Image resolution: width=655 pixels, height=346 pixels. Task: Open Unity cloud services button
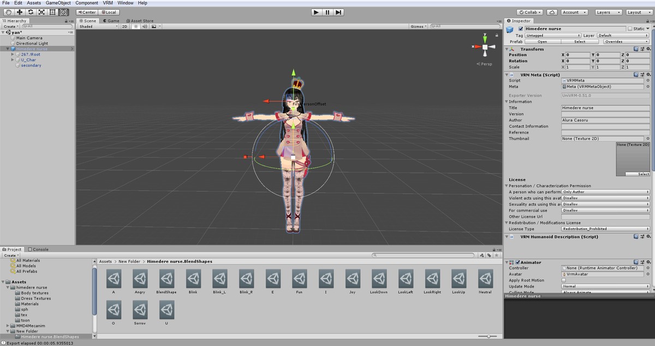click(x=551, y=12)
